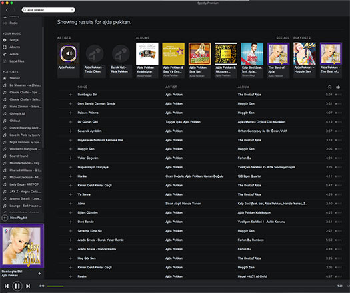Add Ya Sonra with its plus icon

(x=71, y=194)
